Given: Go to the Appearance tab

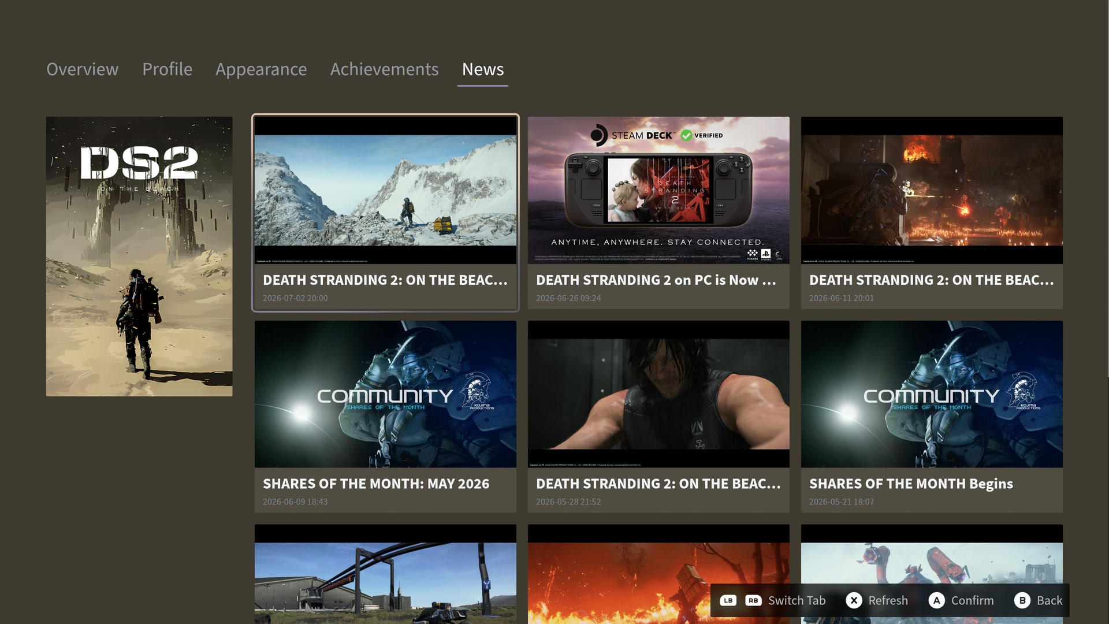Looking at the screenshot, I should pyautogui.click(x=261, y=69).
